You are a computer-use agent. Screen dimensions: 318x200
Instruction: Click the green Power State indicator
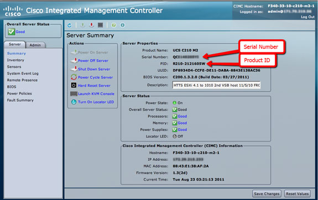point(174,103)
